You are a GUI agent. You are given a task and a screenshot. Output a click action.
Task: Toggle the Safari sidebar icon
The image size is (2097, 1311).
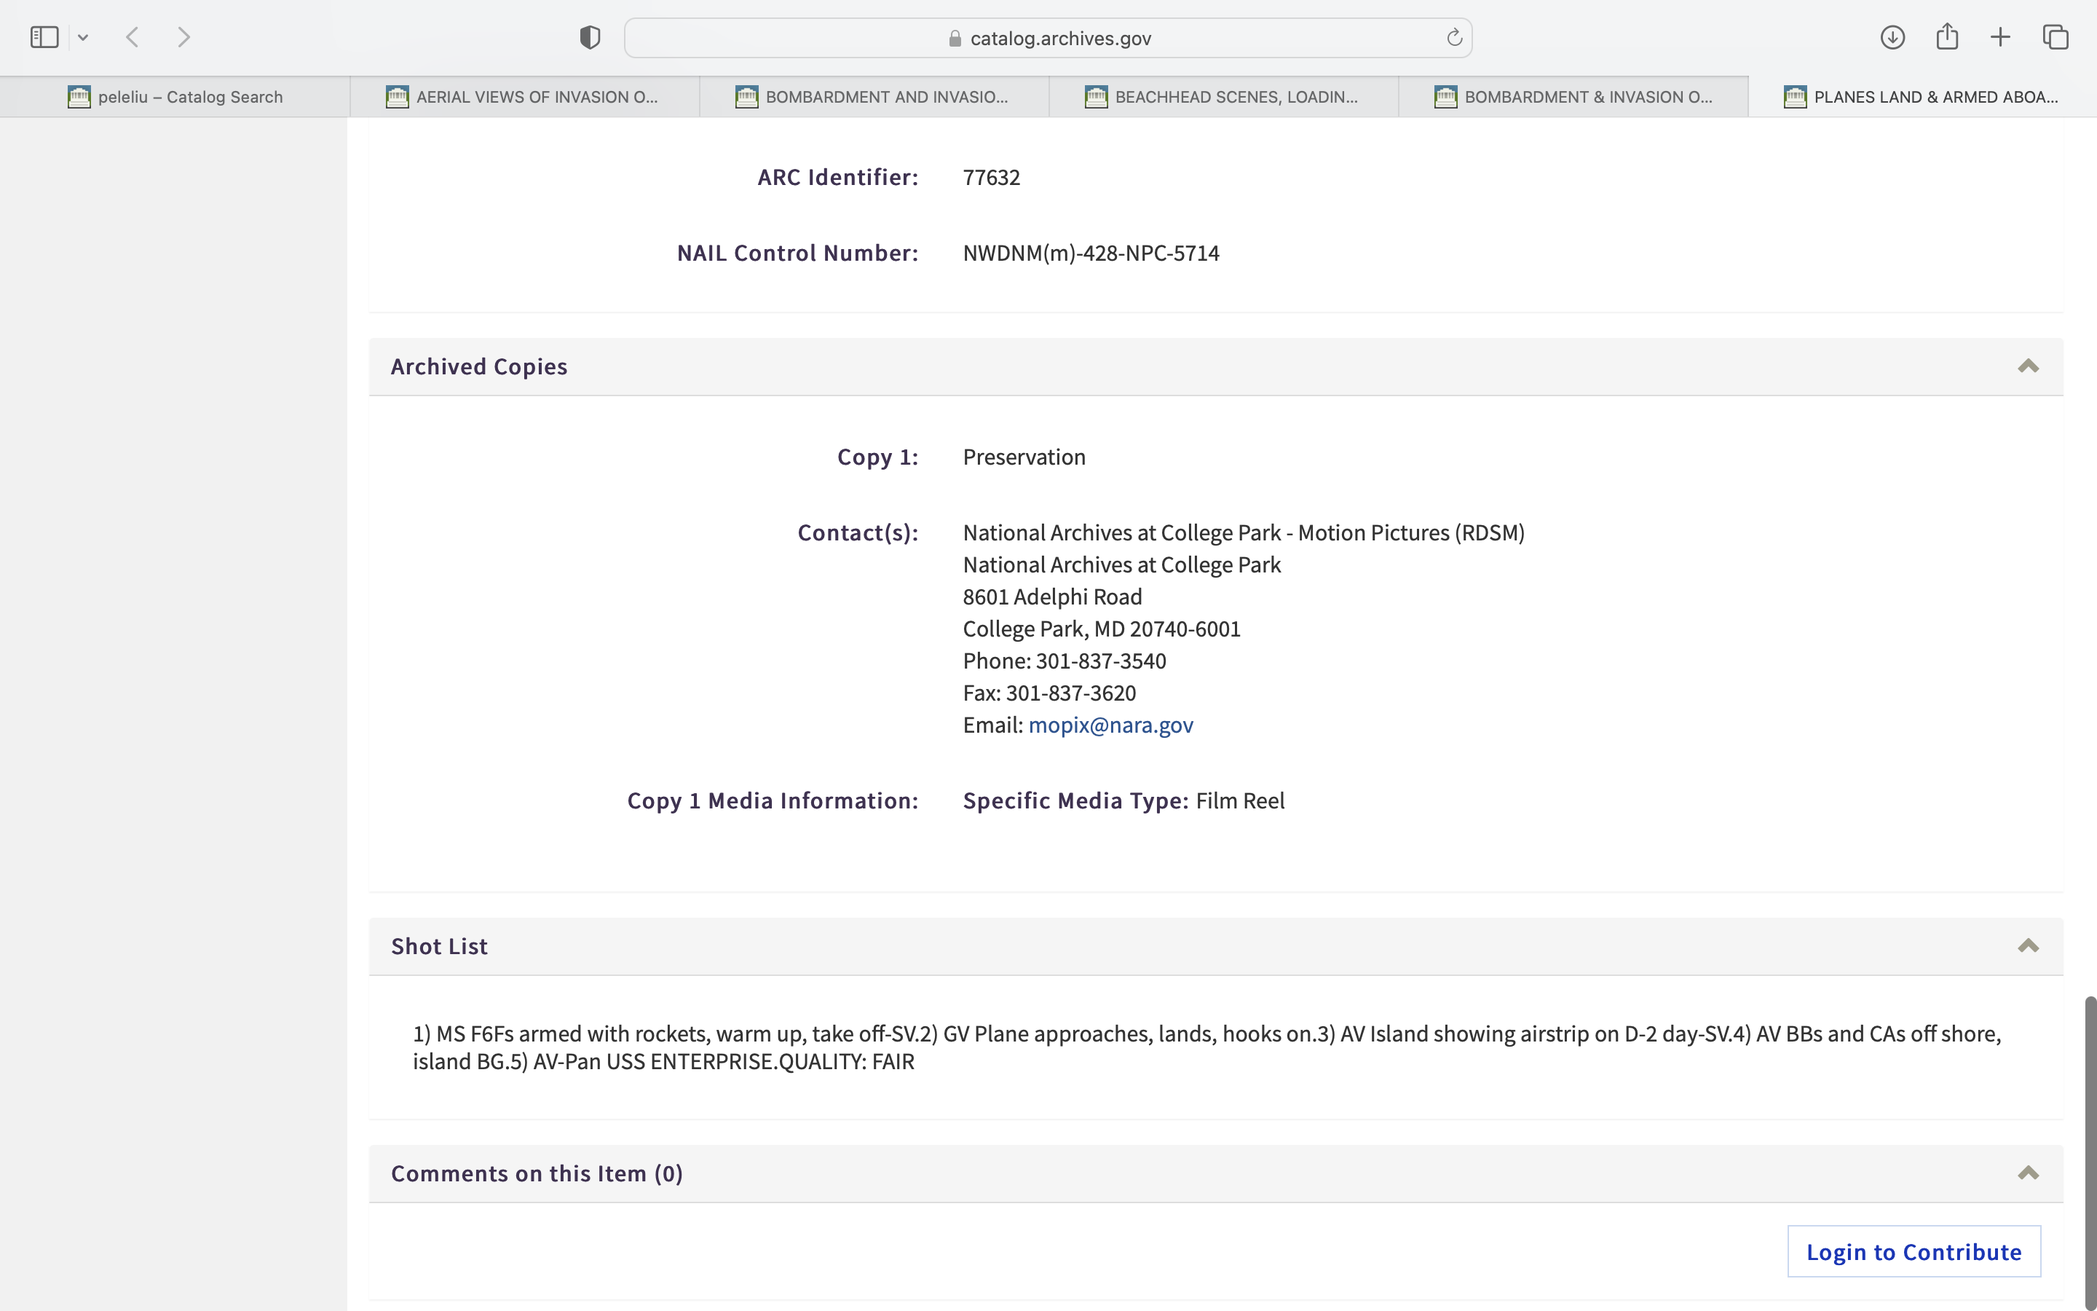click(x=44, y=37)
